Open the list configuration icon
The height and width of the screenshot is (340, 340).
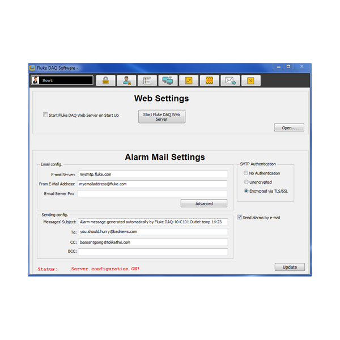tap(147, 80)
